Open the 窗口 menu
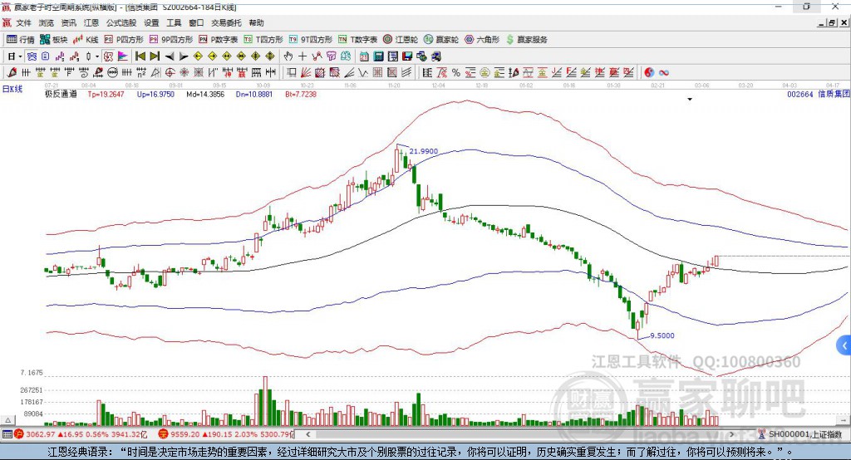The image size is (851, 460). tap(196, 22)
